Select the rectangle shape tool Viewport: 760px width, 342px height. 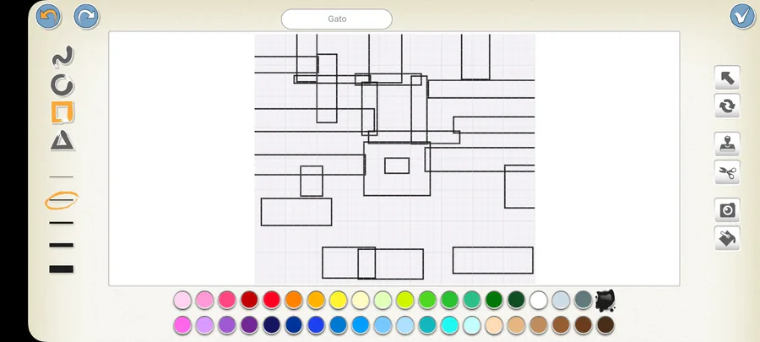click(x=62, y=112)
